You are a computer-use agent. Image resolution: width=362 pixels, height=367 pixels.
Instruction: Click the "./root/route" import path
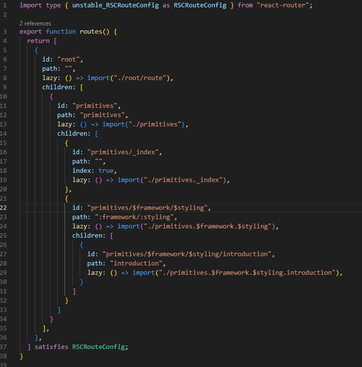pos(140,78)
